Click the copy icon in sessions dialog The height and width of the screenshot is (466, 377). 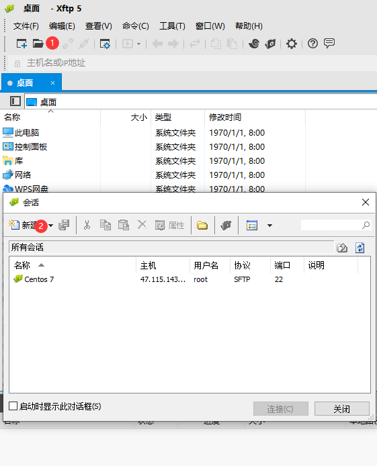click(106, 225)
